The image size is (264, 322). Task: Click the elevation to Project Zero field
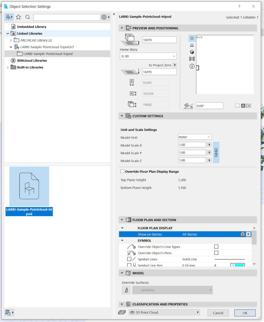click(x=159, y=72)
